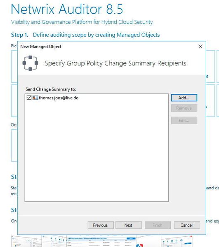Image resolution: width=219 pixels, height=247 pixels.
Task: Cancel the New Managed Object wizard
Action: tap(187, 225)
